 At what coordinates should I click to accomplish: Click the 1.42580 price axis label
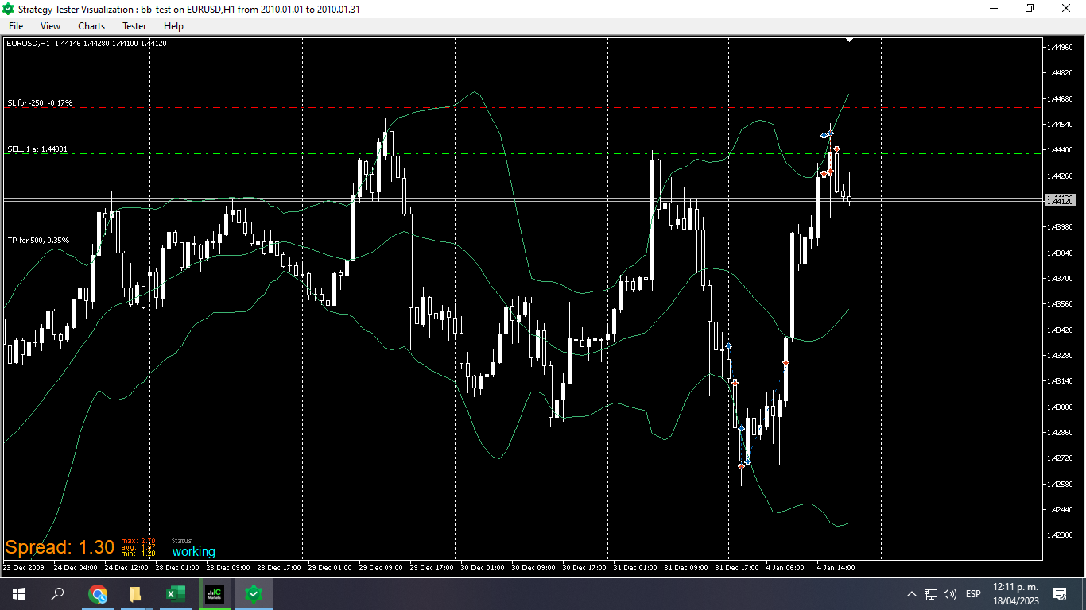(x=1060, y=484)
